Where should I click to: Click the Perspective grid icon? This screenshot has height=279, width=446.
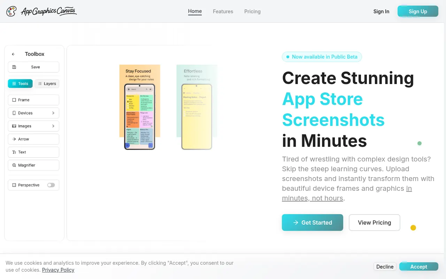[x=14, y=185]
